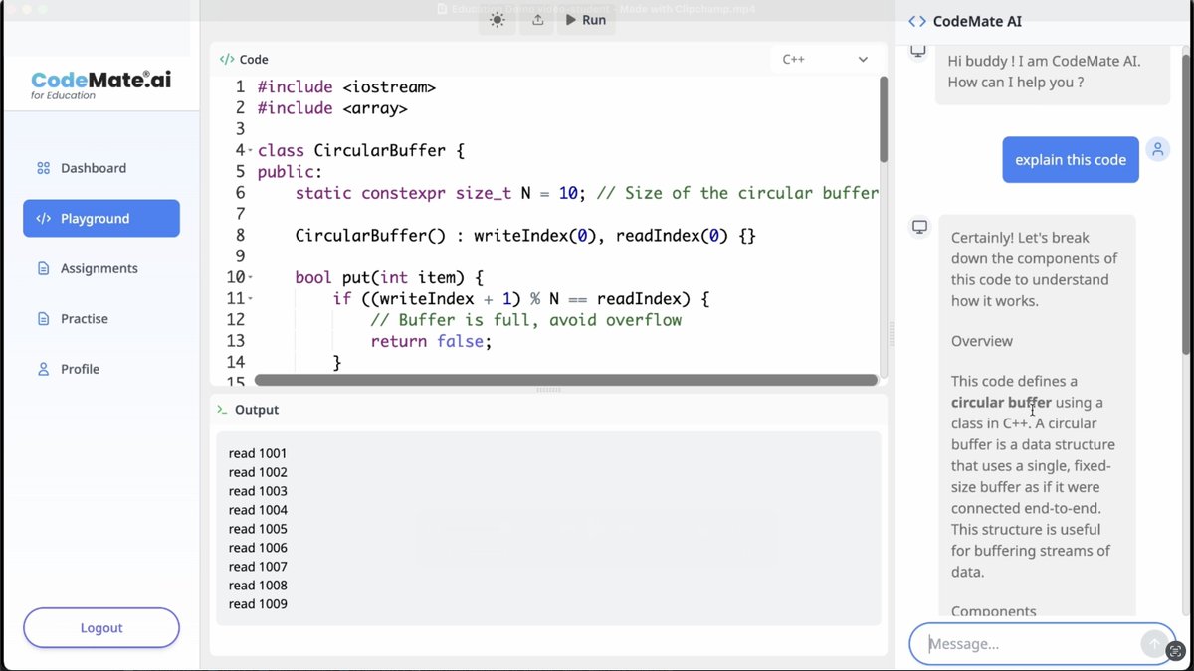Click the bold 'circular buffer' text in chat
Image resolution: width=1194 pixels, height=671 pixels.
(1001, 403)
